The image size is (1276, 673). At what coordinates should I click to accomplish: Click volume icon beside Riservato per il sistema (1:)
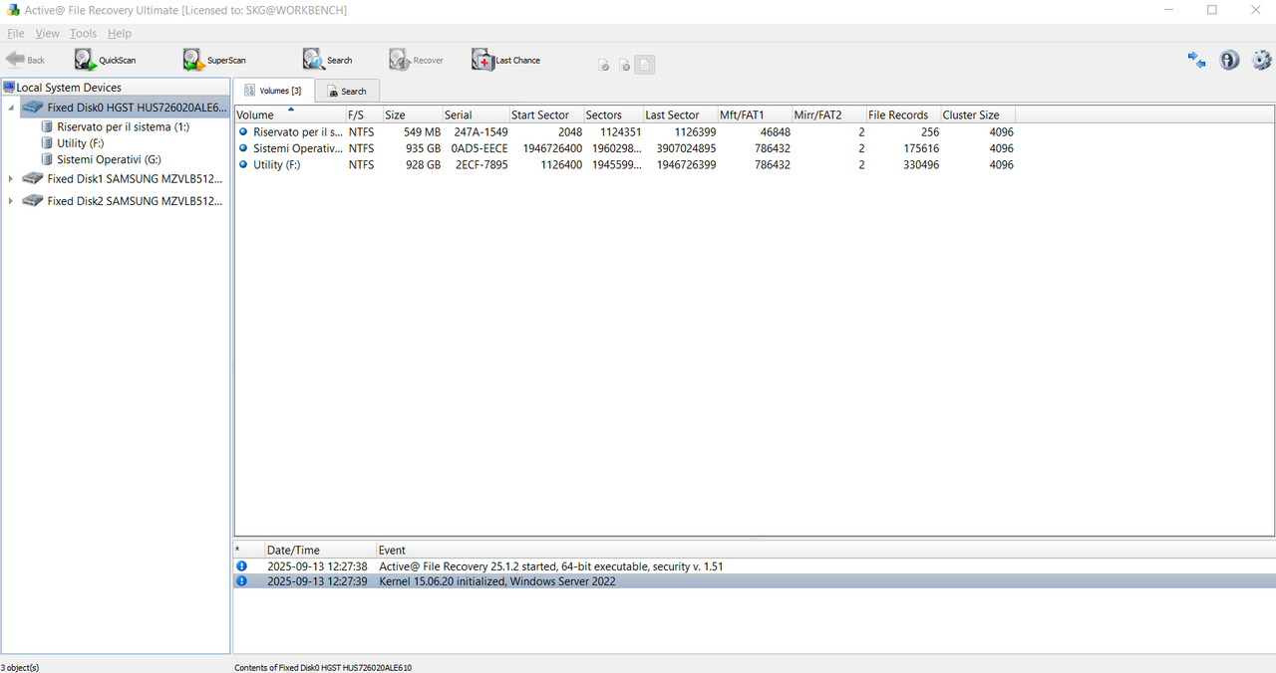[47, 127]
